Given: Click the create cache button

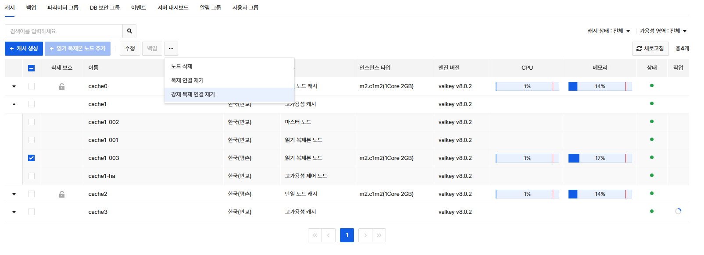Looking at the screenshot, I should (24, 49).
